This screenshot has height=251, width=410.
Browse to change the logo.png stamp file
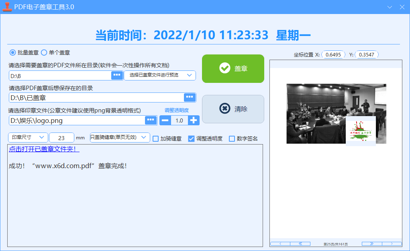point(151,120)
